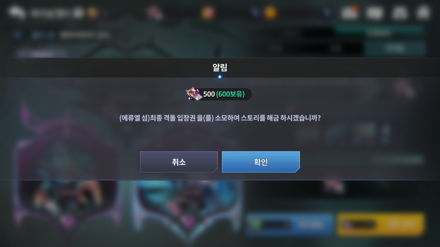Click the orange-red gem currency icon

coord(208,12)
